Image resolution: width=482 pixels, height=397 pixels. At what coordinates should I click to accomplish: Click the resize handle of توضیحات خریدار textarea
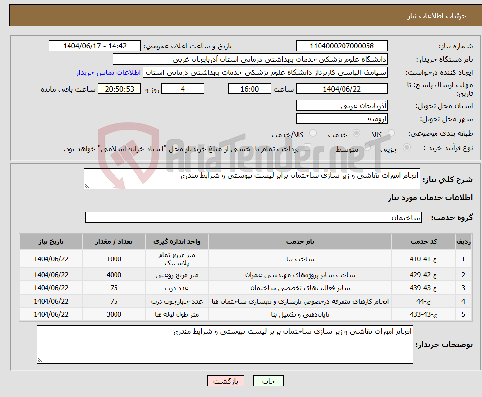(41, 360)
